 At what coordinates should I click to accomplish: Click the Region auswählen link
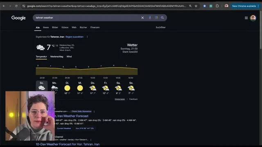[75, 37]
